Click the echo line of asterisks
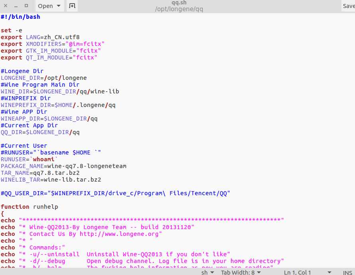The height and width of the screenshot is (275, 355). click(142, 220)
